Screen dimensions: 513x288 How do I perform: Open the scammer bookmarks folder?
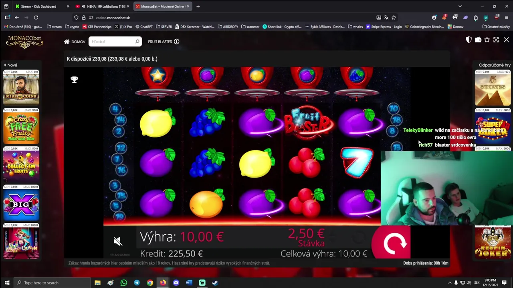pos(250,27)
